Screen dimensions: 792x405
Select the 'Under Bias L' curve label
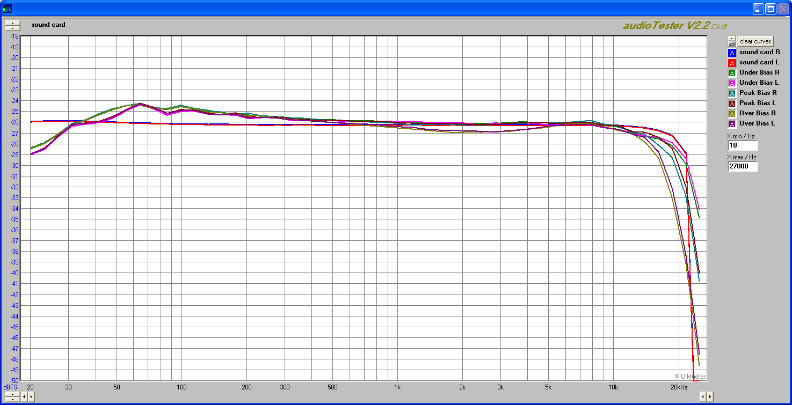point(759,83)
